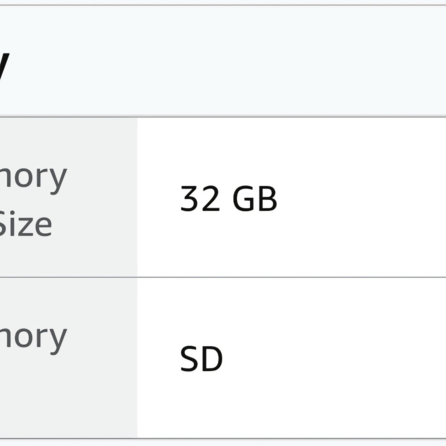Click the letter 'D' in the SD value
Viewport: 446px width, 446px height.
tap(212, 359)
